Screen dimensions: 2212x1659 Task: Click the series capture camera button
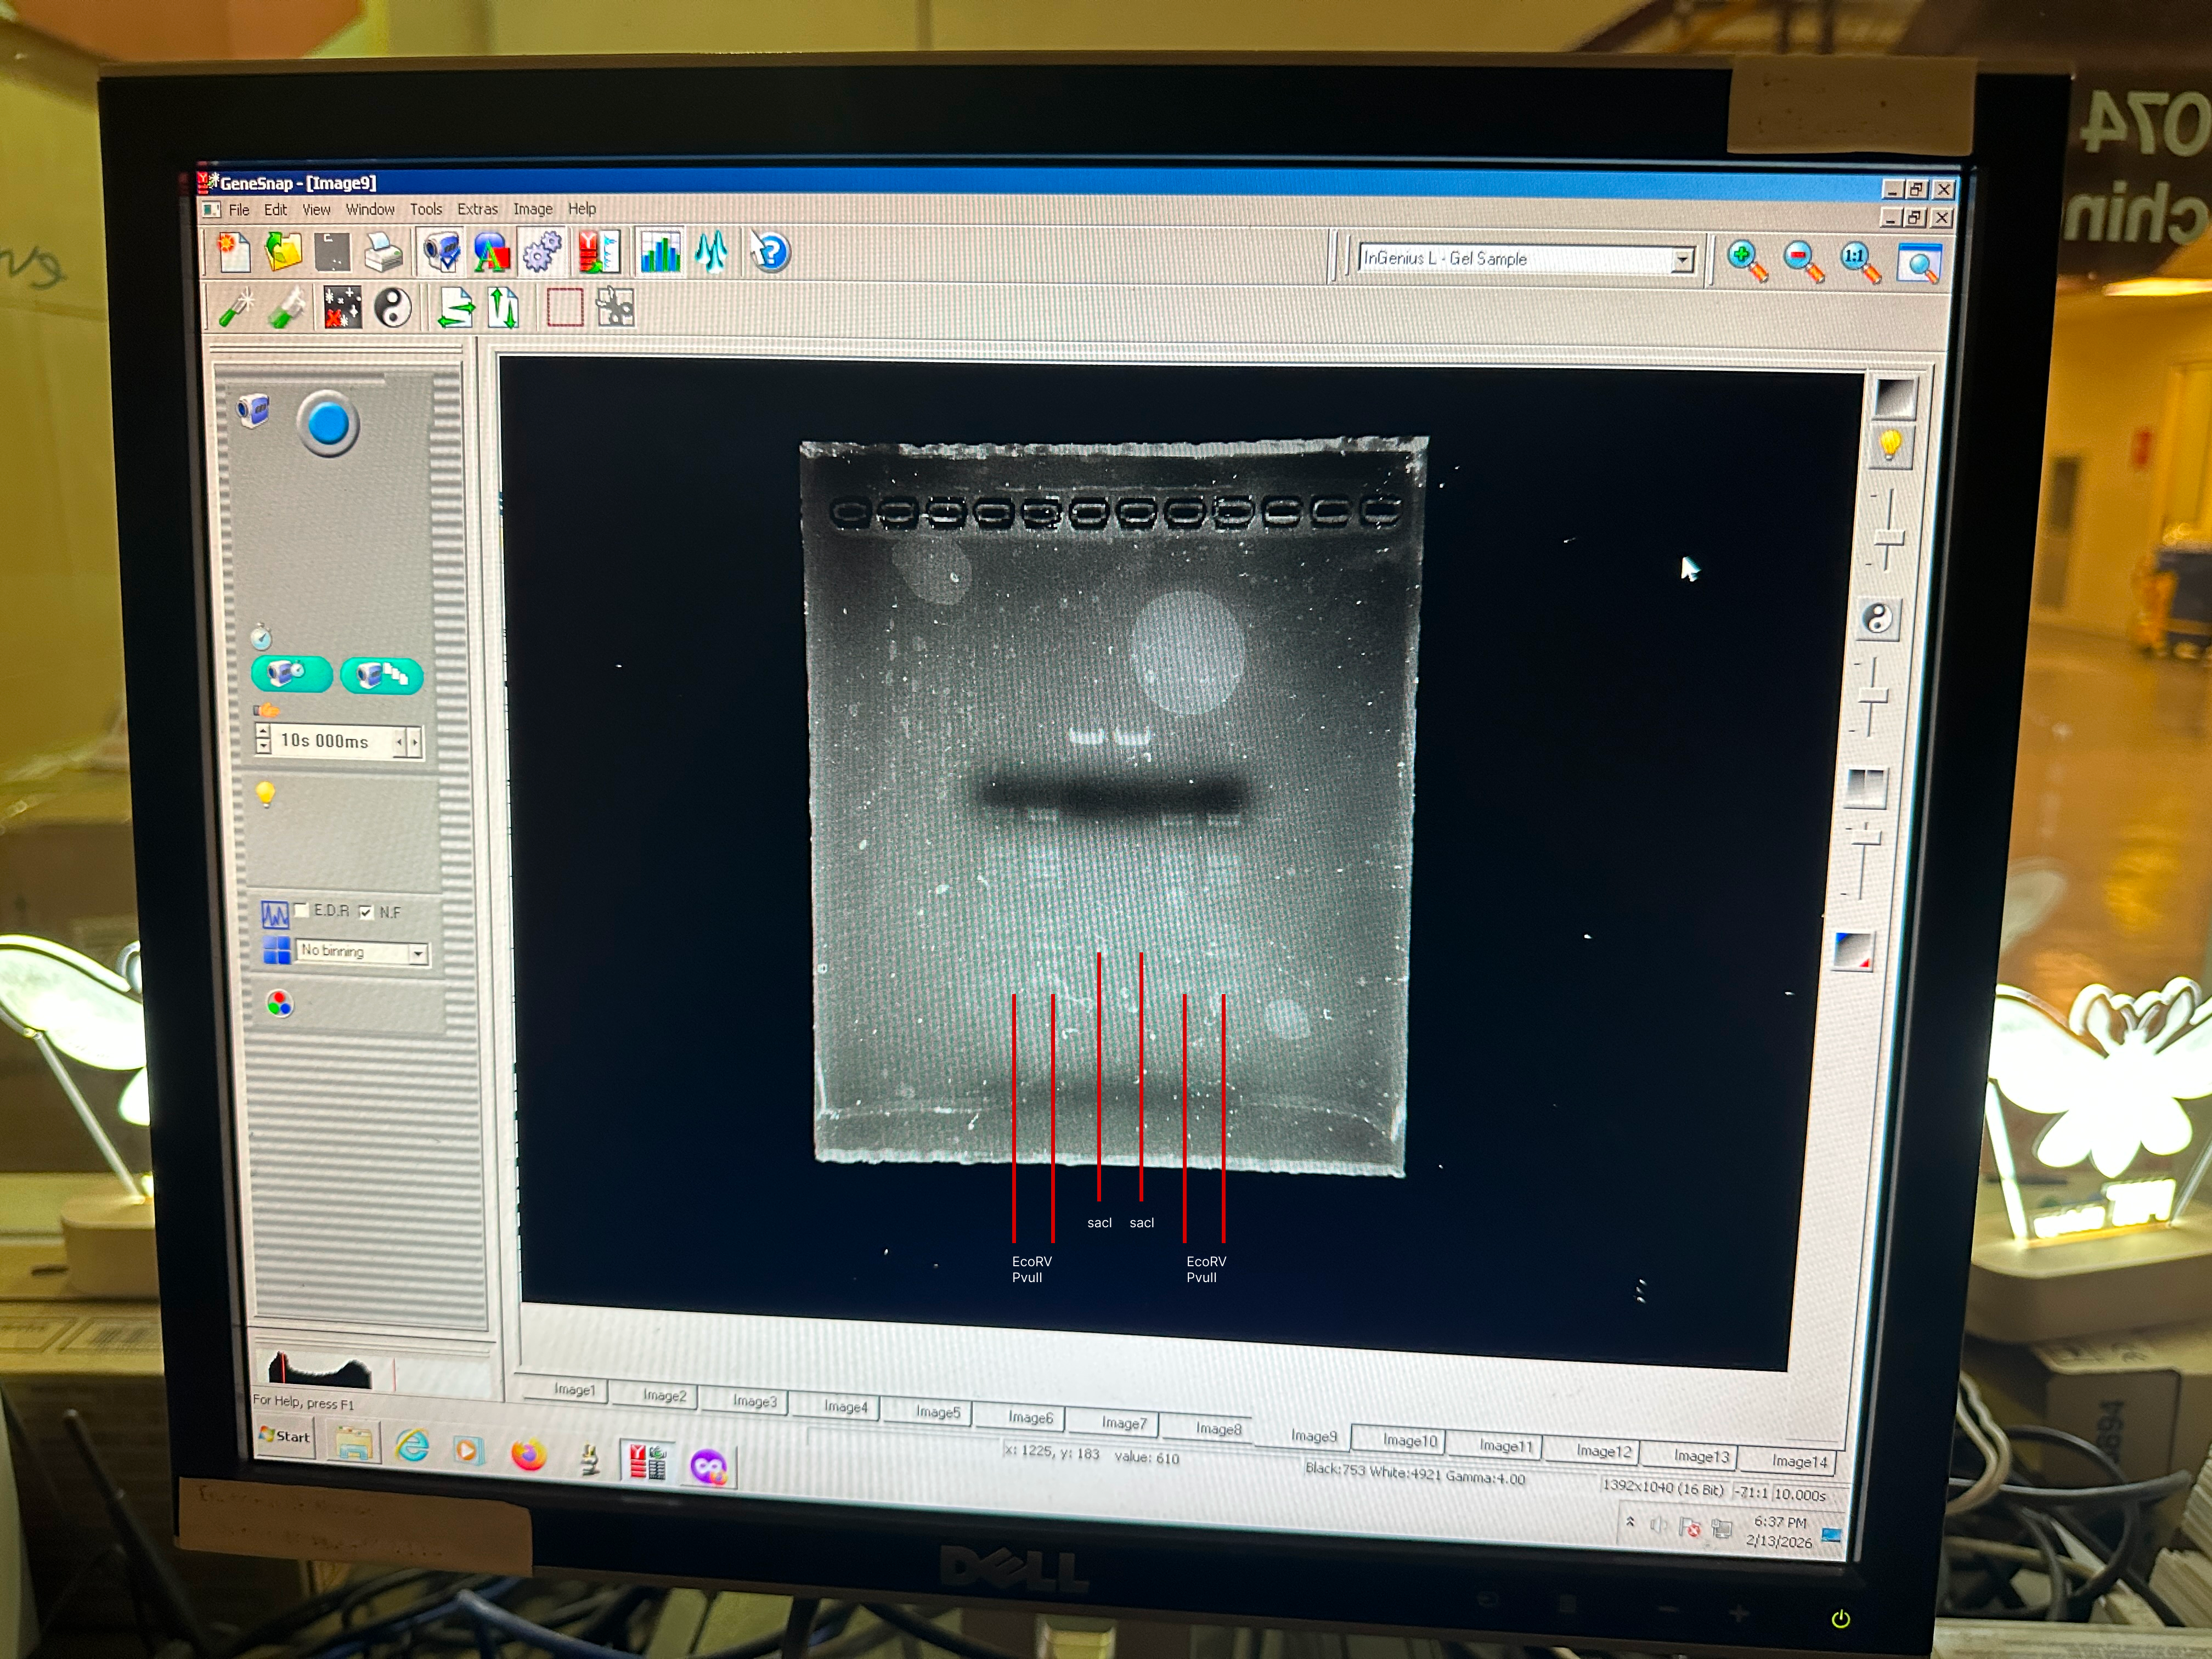(x=382, y=676)
